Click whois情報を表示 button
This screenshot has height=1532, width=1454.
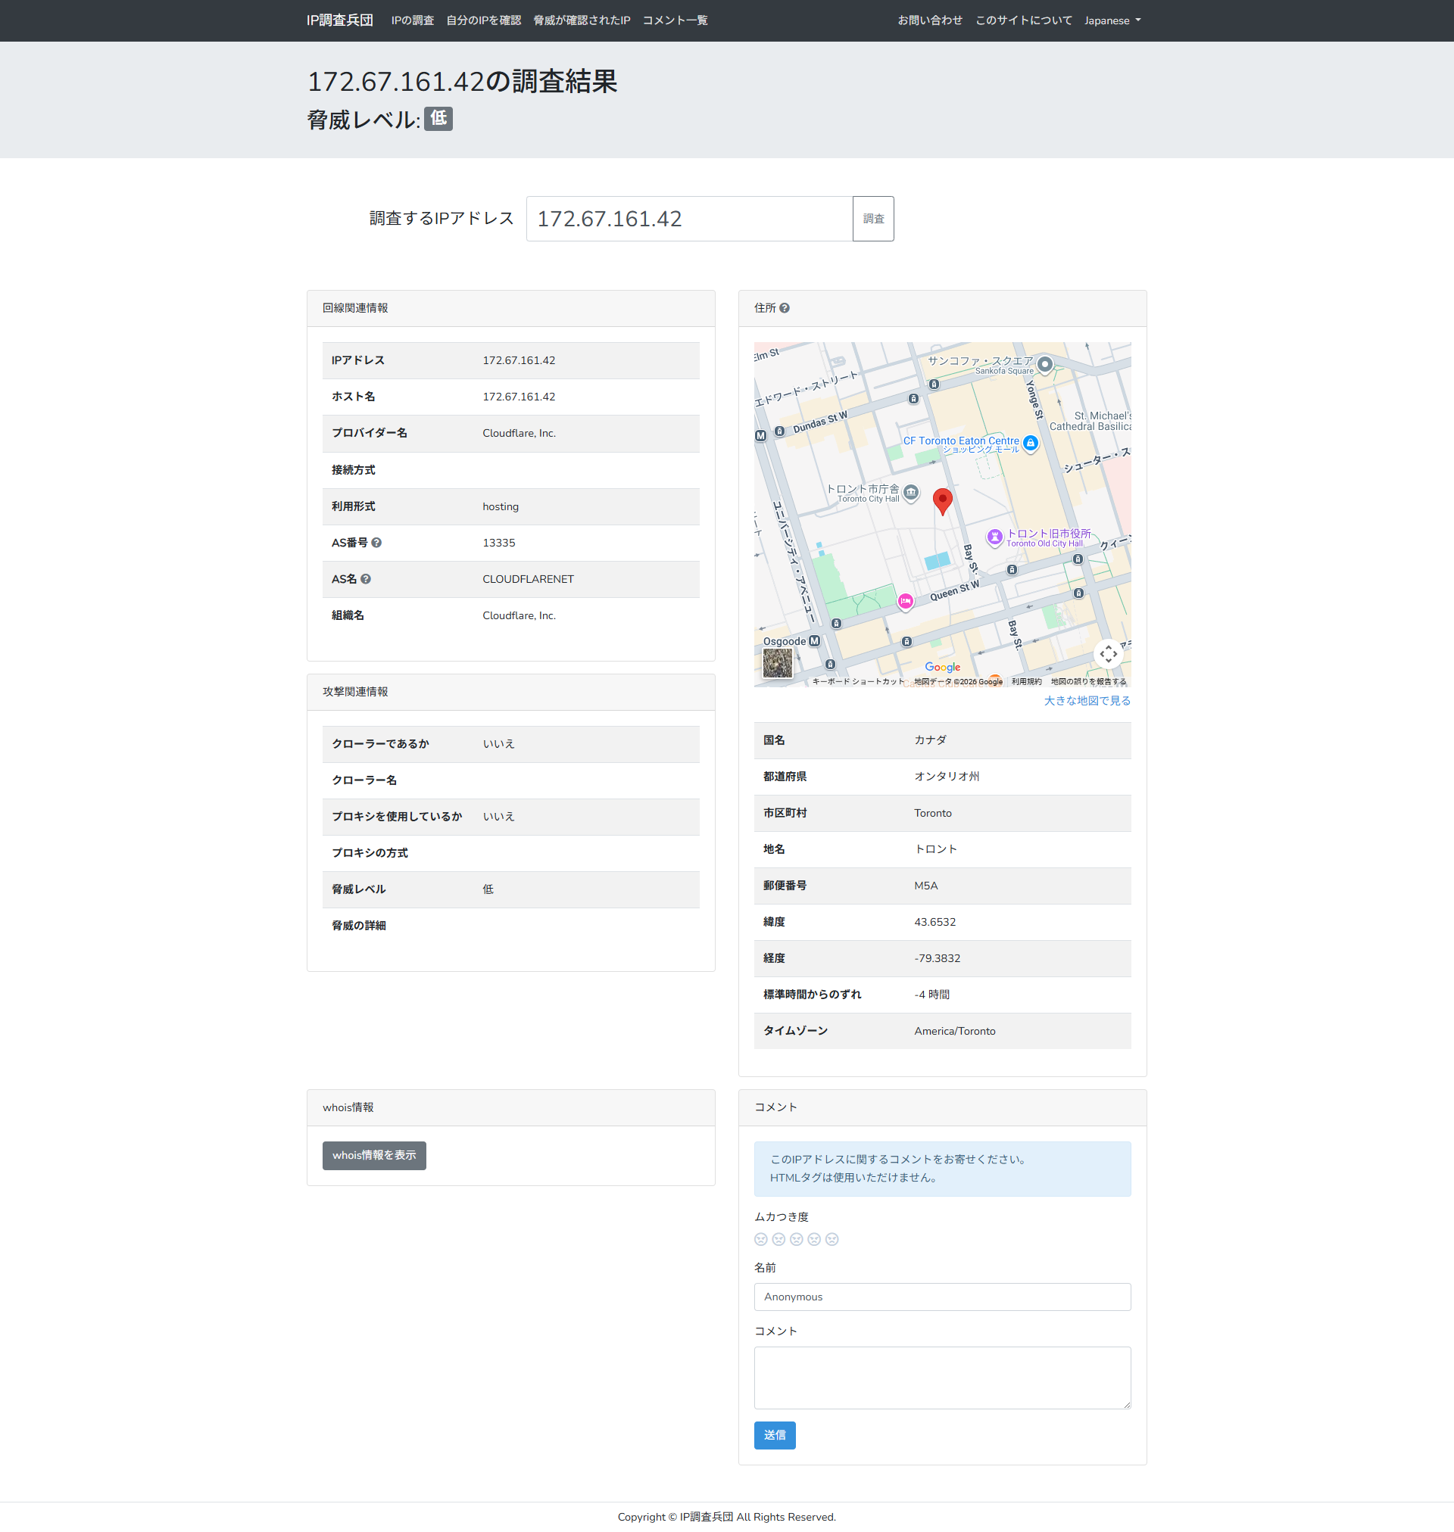point(374,1156)
